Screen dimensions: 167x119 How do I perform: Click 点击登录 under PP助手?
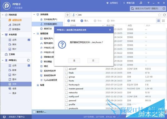point(18,8)
